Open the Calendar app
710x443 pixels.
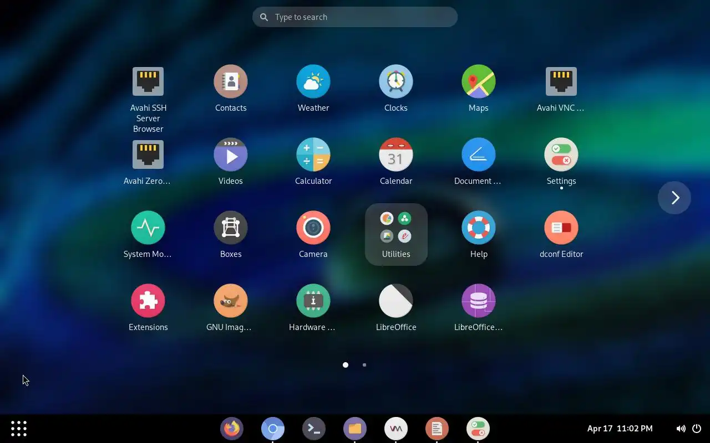point(396,154)
